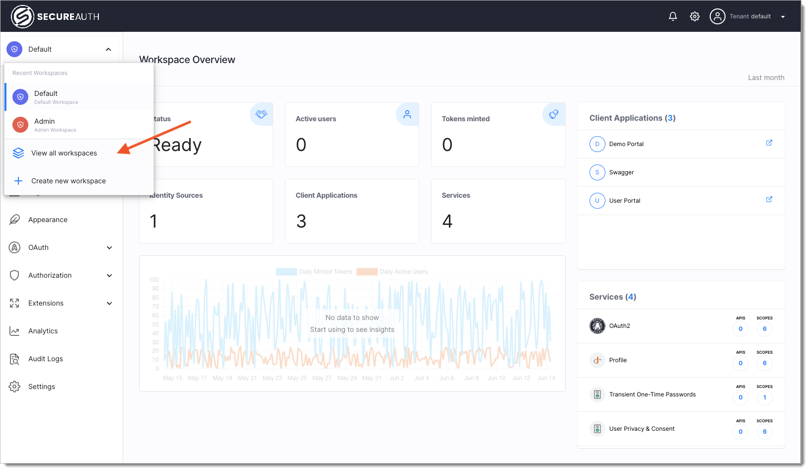
Task: Click the Authorization shield icon
Action: pos(14,275)
